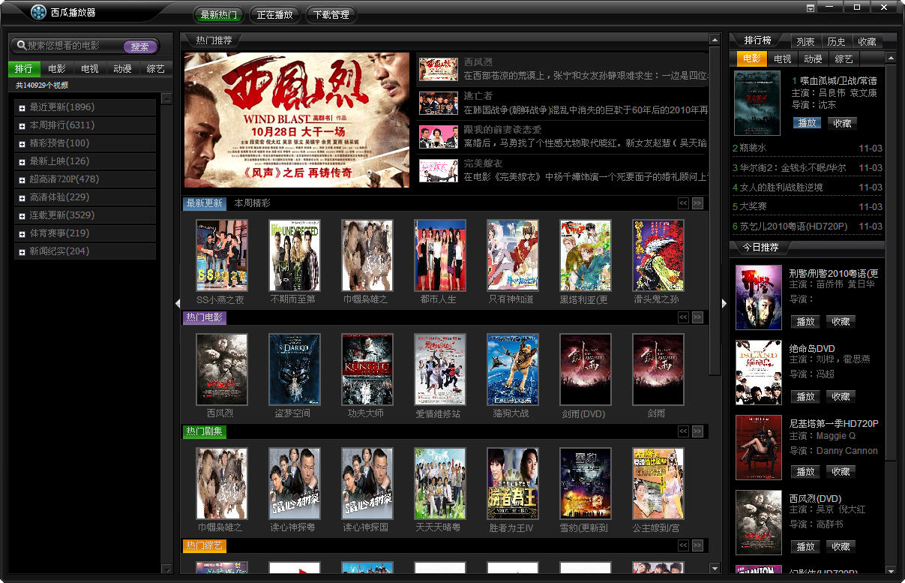The width and height of the screenshot is (905, 583).
Task: Switch to the 下载管理 tab
Action: coord(331,14)
